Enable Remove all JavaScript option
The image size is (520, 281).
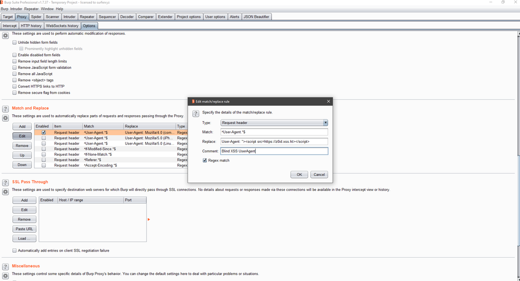pos(15,74)
